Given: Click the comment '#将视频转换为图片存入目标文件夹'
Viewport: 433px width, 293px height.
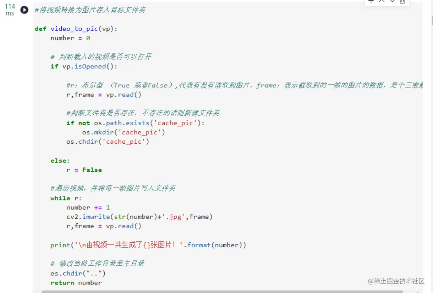Looking at the screenshot, I should pyautogui.click(x=90, y=10).
